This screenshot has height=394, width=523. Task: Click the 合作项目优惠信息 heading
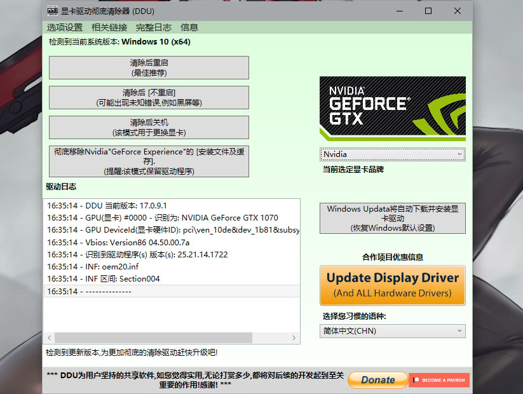coord(393,257)
